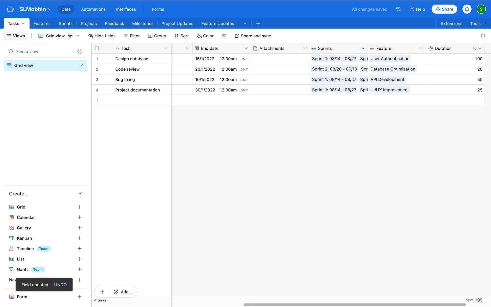This screenshot has width=491, height=307.
Task: Open the Automations tab
Action: (93, 9)
